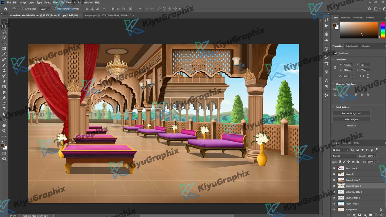Viewport: 386px width, 217px height.
Task: Open the Normal blend mode dropdown
Action: point(344,156)
